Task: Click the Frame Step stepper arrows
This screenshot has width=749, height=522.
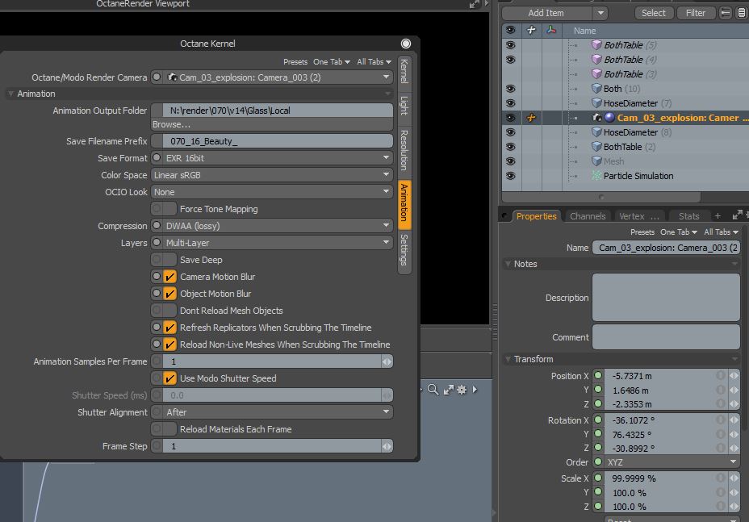Action: pos(387,446)
